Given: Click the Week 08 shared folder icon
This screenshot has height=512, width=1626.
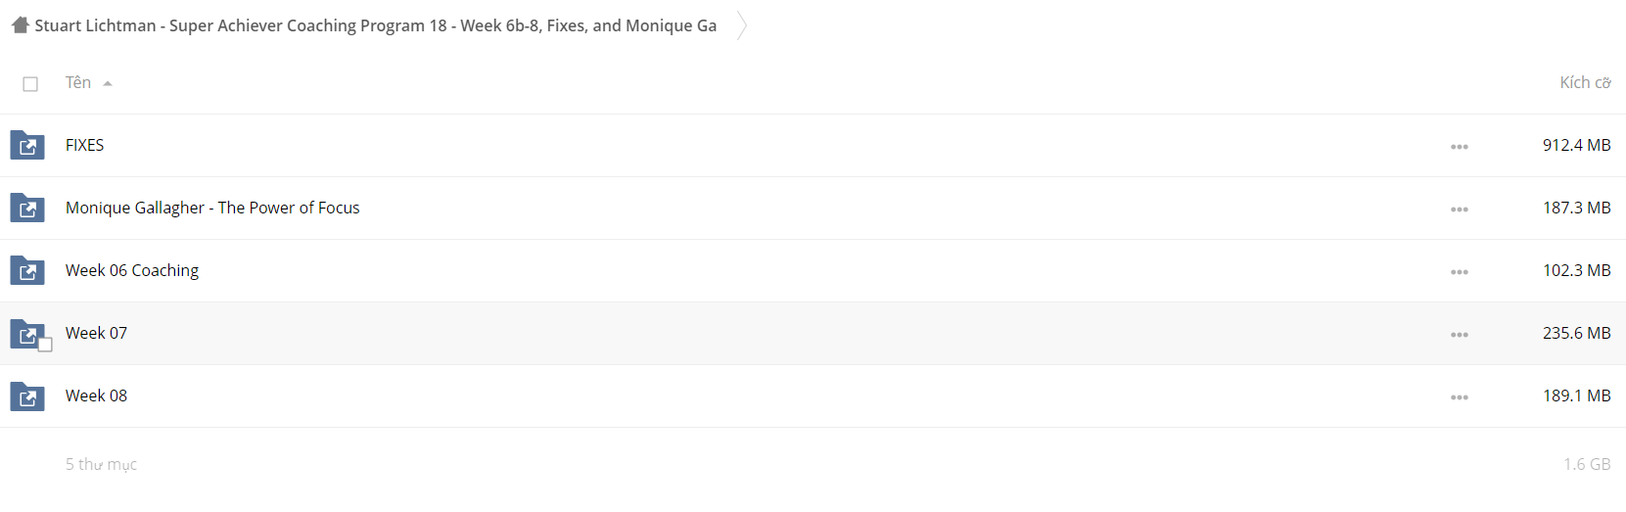Looking at the screenshot, I should pos(27,396).
